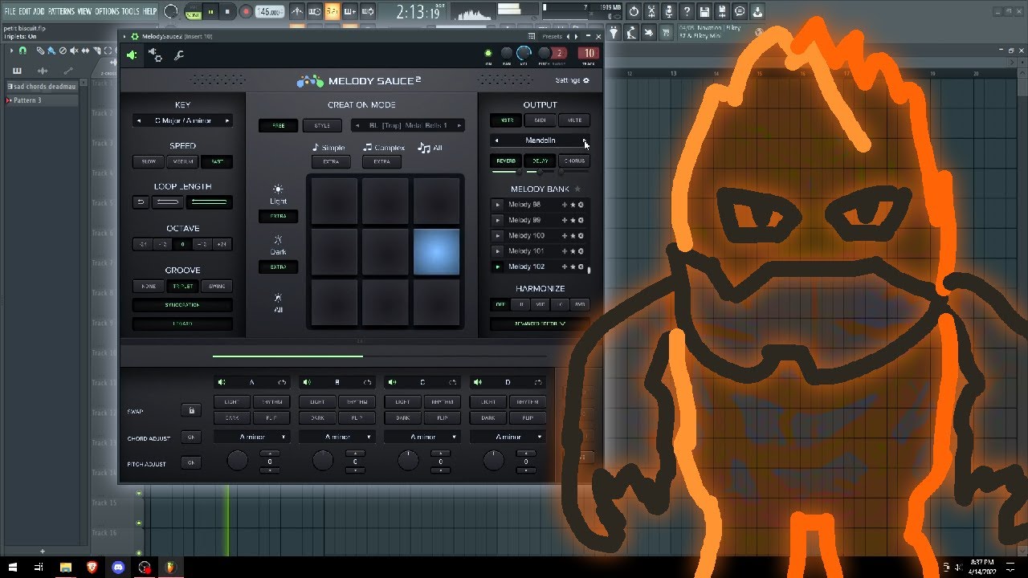1028x578 pixels.
Task: Click the Melody Bank favorites star
Action: tap(577, 189)
